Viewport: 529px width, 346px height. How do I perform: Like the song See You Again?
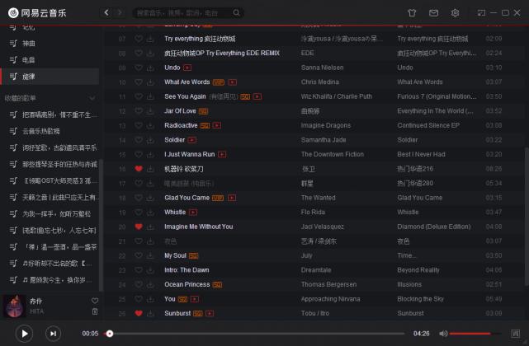click(139, 96)
